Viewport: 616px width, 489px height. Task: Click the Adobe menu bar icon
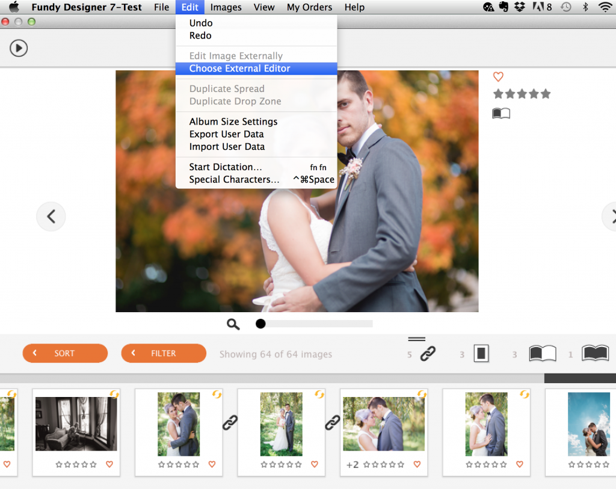tap(542, 7)
